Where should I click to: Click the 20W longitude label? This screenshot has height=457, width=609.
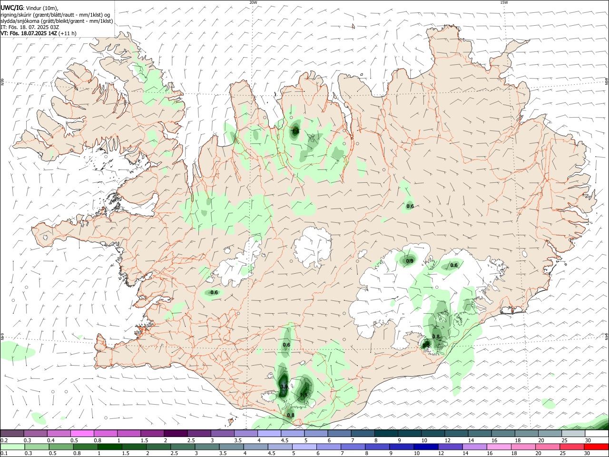click(x=253, y=2)
